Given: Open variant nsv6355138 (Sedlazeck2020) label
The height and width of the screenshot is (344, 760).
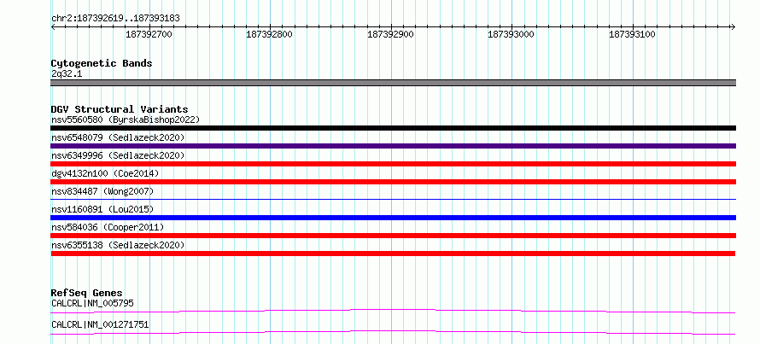Looking at the screenshot, I should [118, 245].
